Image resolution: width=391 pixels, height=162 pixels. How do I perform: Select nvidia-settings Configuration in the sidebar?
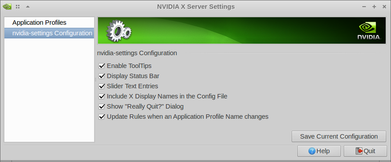pos(49,33)
